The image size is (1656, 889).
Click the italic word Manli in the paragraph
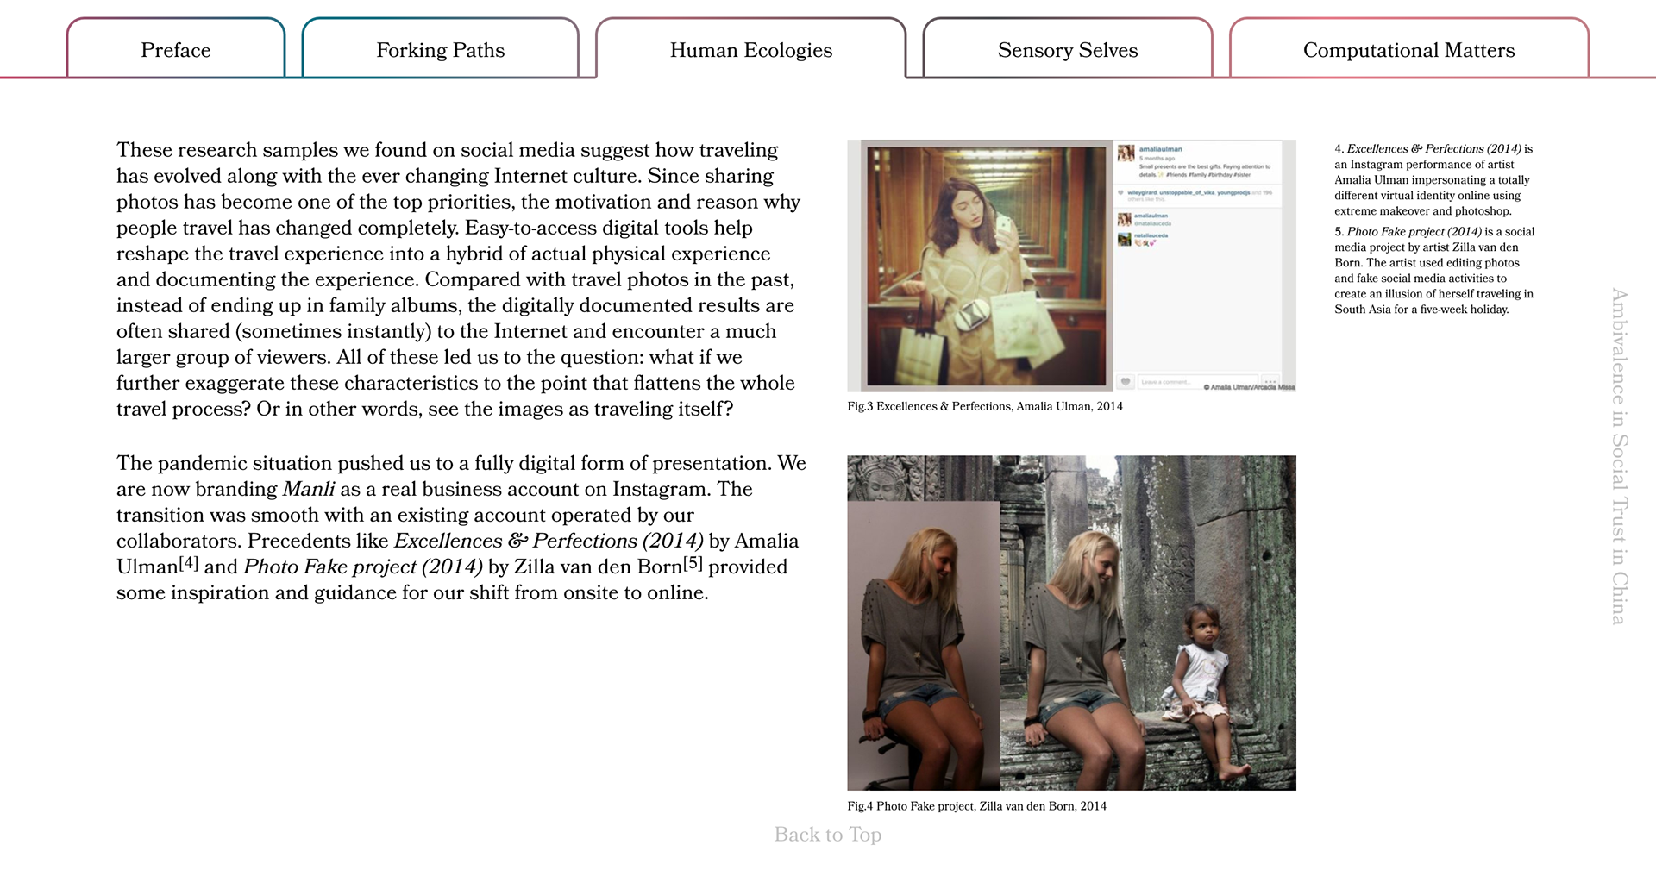click(x=309, y=489)
